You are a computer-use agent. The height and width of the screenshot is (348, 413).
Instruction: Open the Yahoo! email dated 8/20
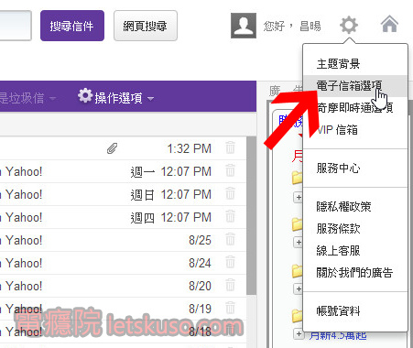[x=122, y=286]
